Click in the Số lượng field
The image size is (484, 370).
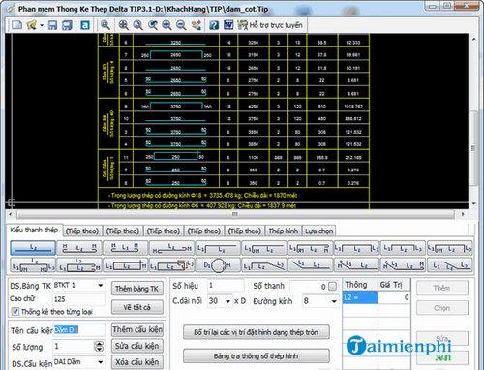point(74,347)
